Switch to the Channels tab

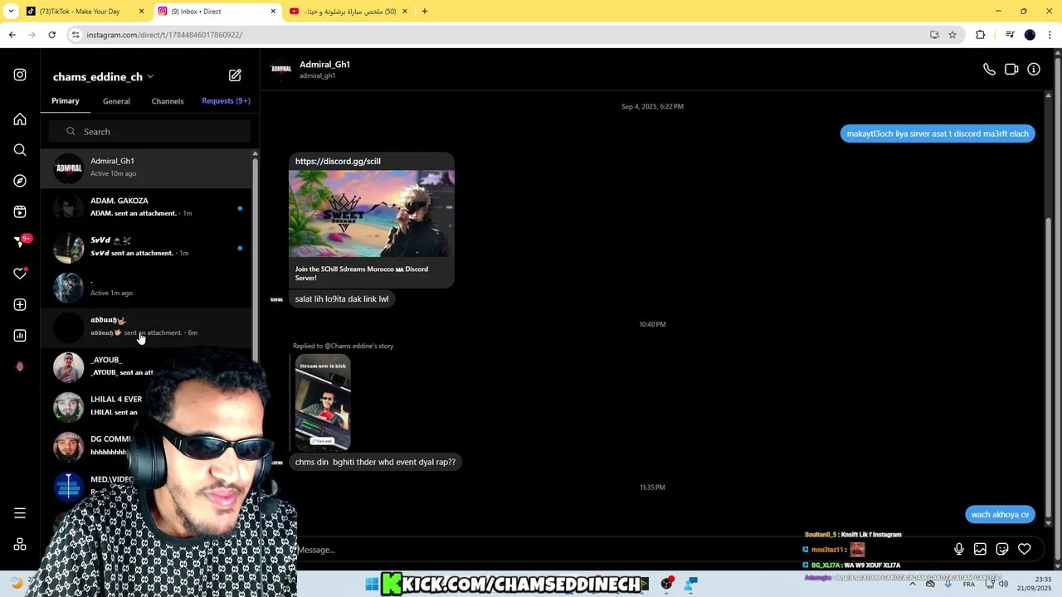click(168, 101)
